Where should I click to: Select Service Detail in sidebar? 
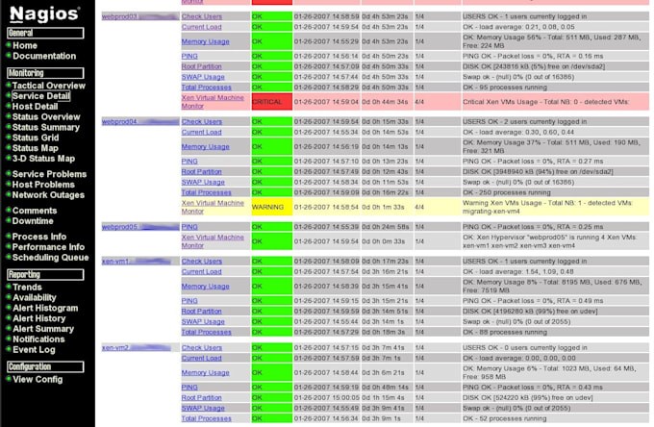coord(40,96)
